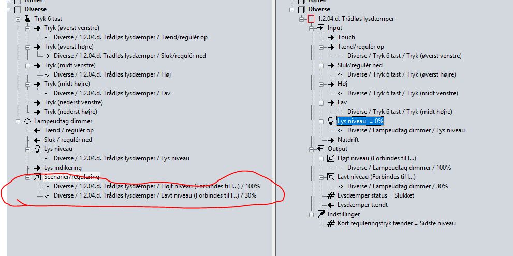This screenshot has width=513, height=256.
Task: Click the red square icon of Trådløs lysdæmper
Action: 311,19
